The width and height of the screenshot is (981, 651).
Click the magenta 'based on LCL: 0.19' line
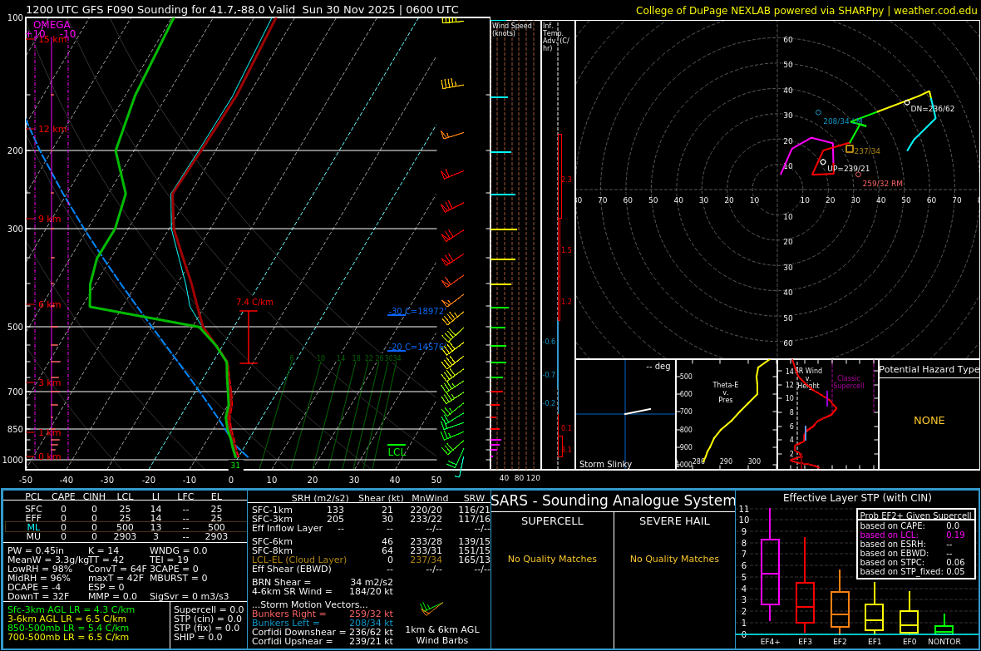(912, 535)
